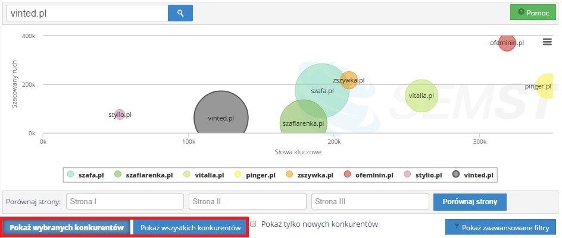
Task: Click the blue magnifier search button
Action: (x=180, y=13)
